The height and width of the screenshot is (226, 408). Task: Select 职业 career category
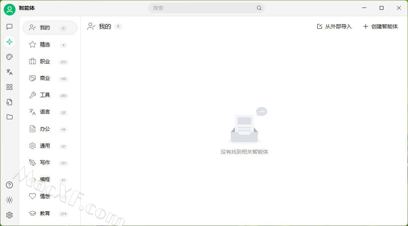tap(50, 61)
